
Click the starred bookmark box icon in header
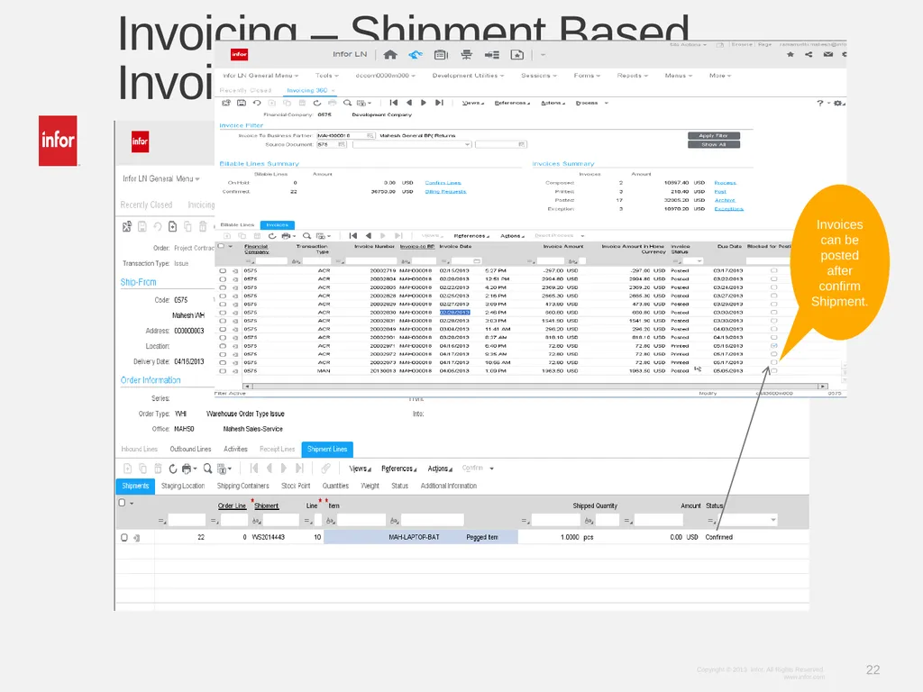(x=516, y=55)
